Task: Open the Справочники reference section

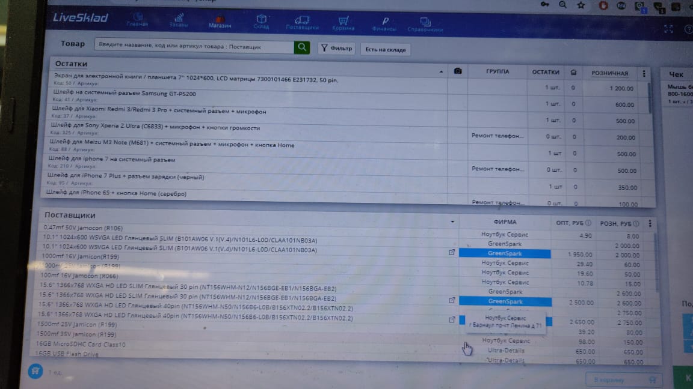Action: 425,25
